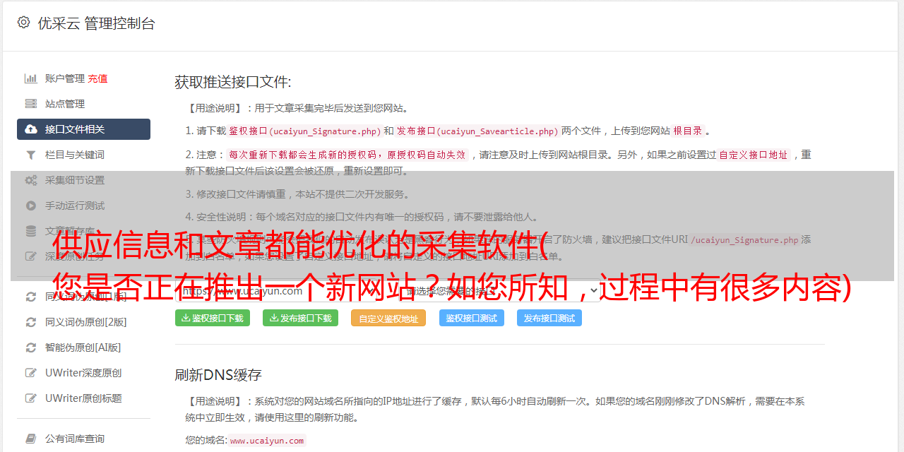This screenshot has width=904, height=452.
Task: Click the 优采云 管理控制台 title
Action: pyautogui.click(x=96, y=23)
